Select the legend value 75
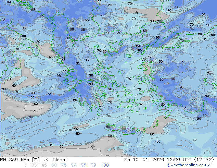The image size is (217, 168). pyautogui.click(x=64, y=165)
